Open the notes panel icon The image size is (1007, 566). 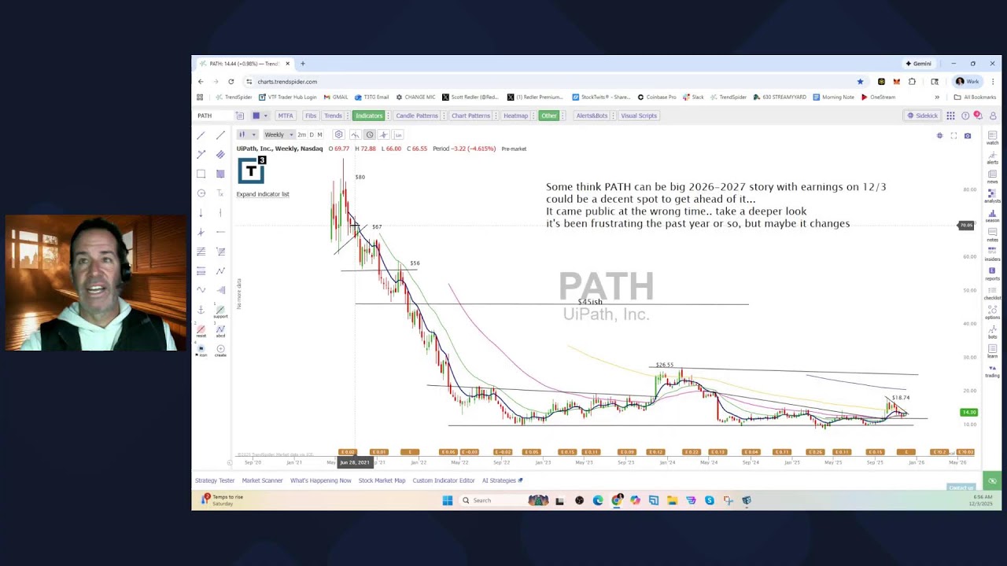pos(992,235)
